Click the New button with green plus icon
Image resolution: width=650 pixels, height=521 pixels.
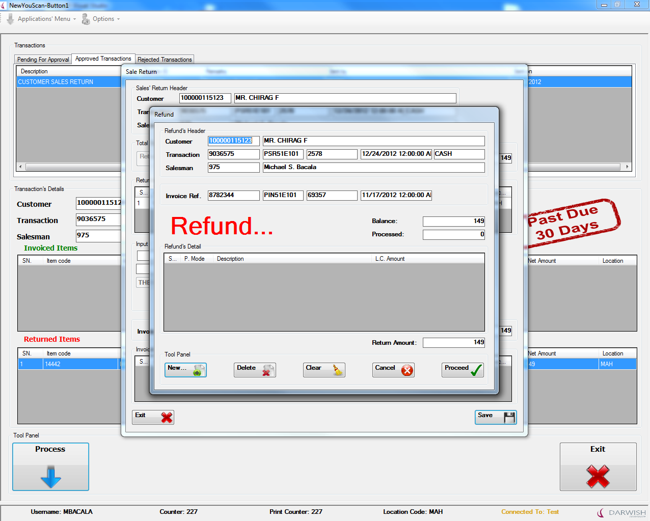point(185,370)
